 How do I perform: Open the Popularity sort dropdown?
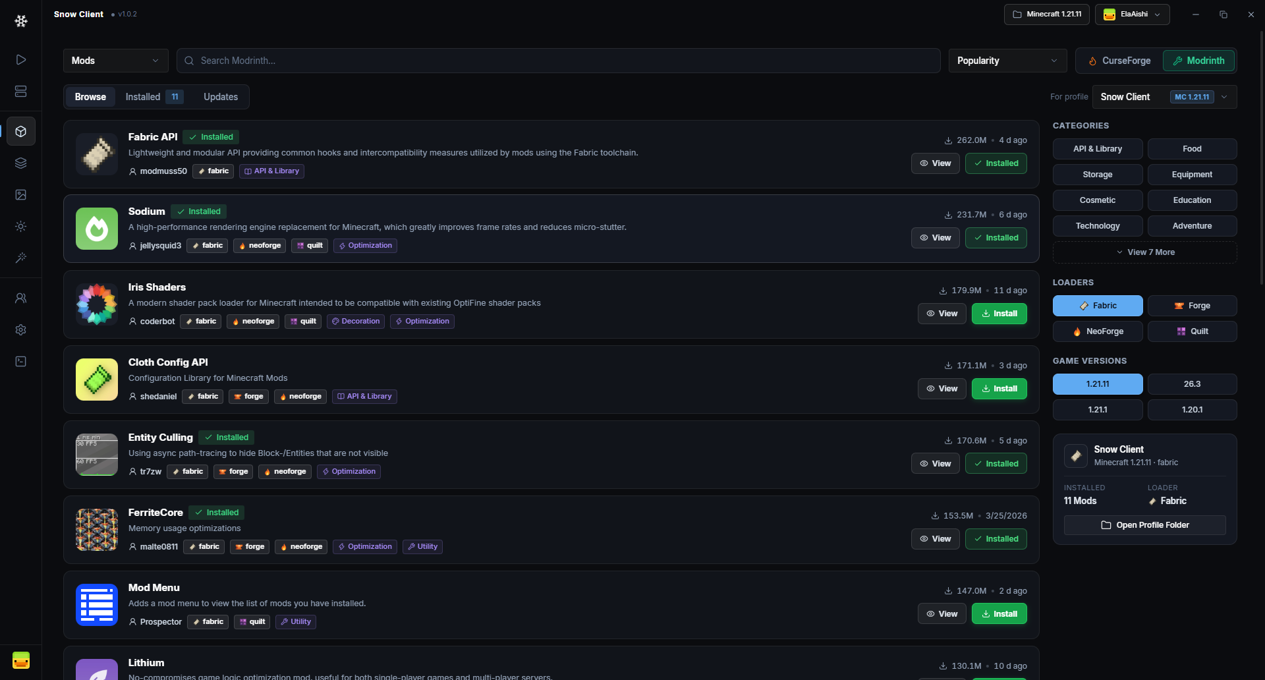pyautogui.click(x=1008, y=61)
